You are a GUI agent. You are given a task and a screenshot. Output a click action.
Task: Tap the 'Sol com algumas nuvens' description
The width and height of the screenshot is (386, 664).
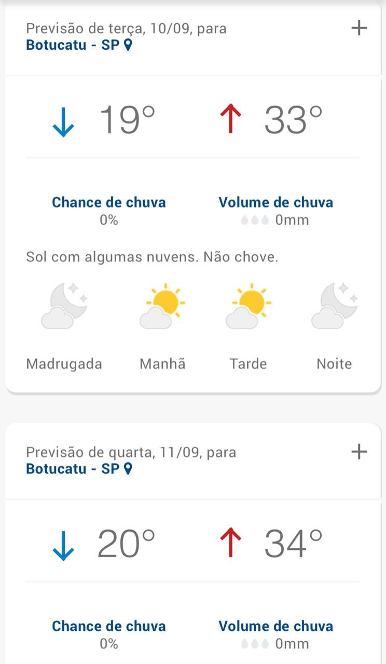tap(152, 257)
